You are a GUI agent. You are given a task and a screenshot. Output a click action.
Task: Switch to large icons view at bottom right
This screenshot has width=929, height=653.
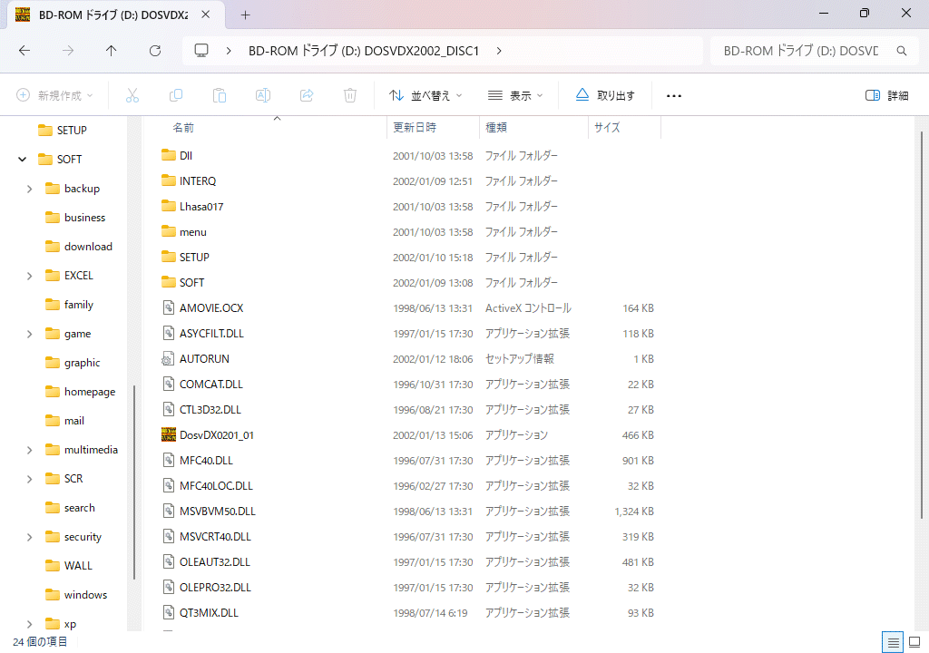pyautogui.click(x=914, y=642)
